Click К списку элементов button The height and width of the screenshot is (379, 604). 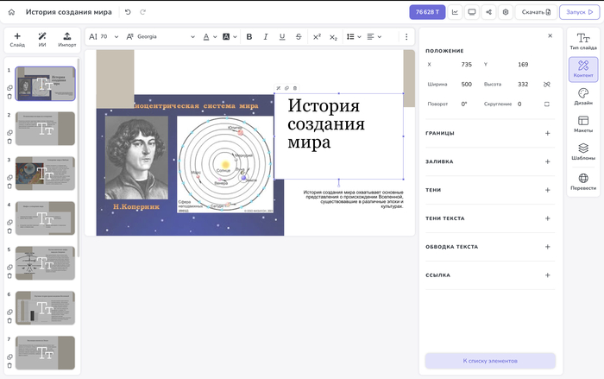(x=490, y=361)
